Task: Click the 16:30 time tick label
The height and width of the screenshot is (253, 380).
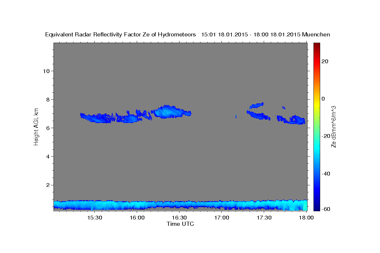Action: (179, 218)
